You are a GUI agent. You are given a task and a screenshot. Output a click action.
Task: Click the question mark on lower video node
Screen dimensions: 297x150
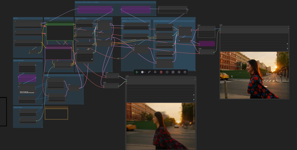click(195, 77)
